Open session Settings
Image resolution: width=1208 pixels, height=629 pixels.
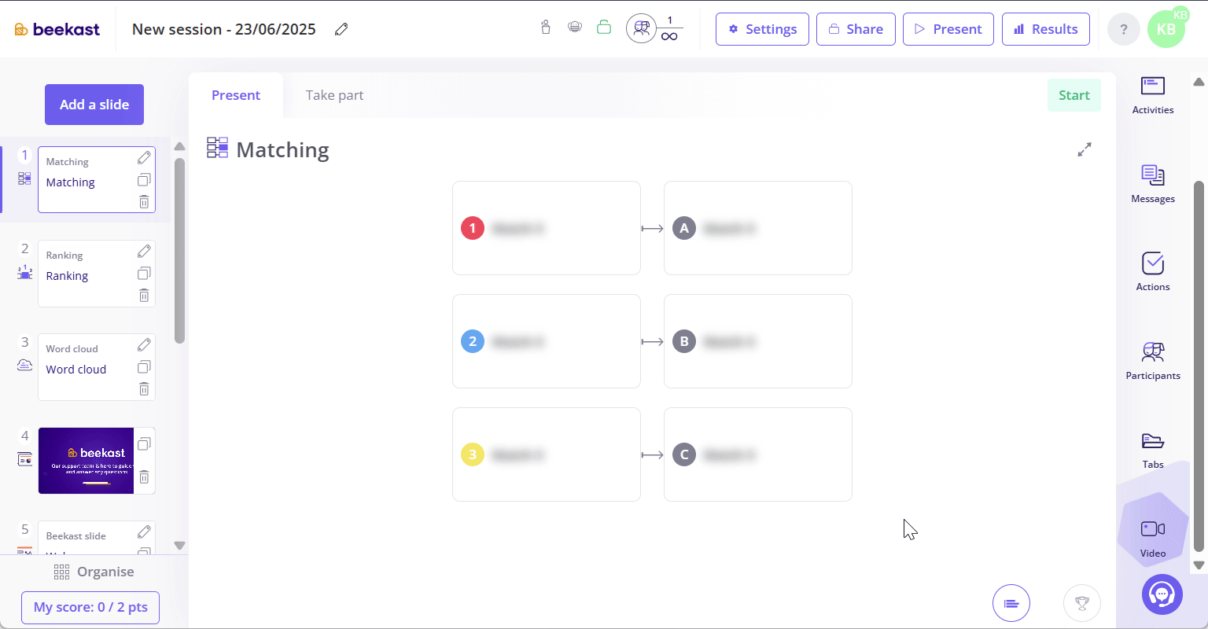tap(762, 29)
